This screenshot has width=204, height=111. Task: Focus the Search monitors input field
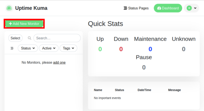pyautogui.click(x=57, y=38)
